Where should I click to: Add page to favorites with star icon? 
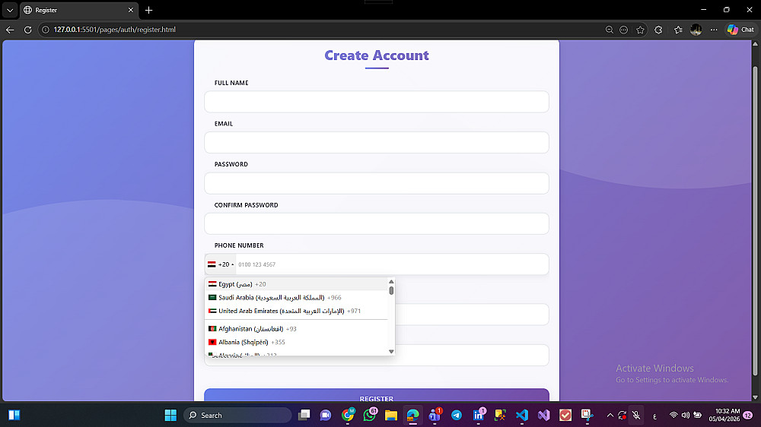[640, 30]
